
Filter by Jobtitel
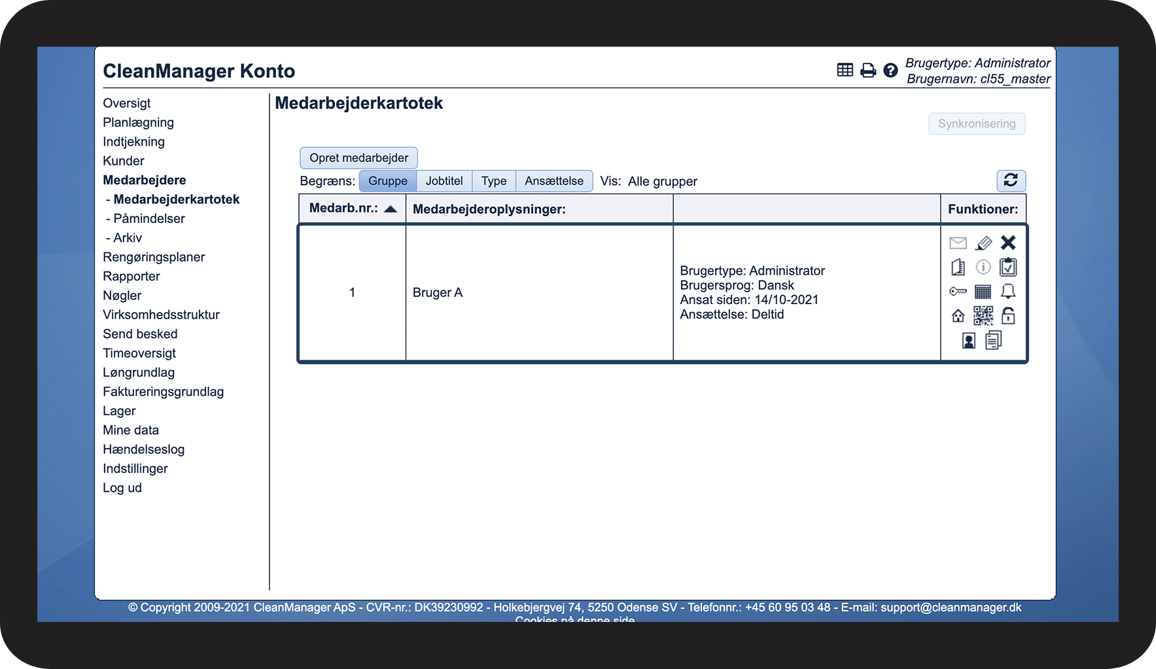444,181
